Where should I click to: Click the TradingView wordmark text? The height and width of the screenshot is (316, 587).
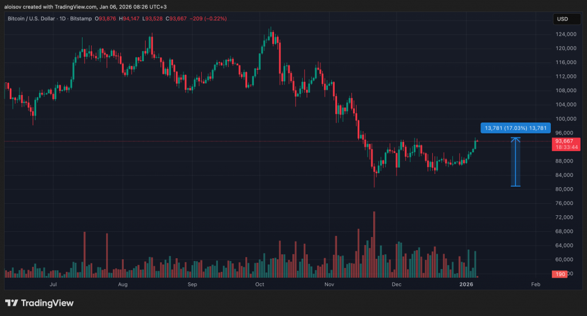48,303
